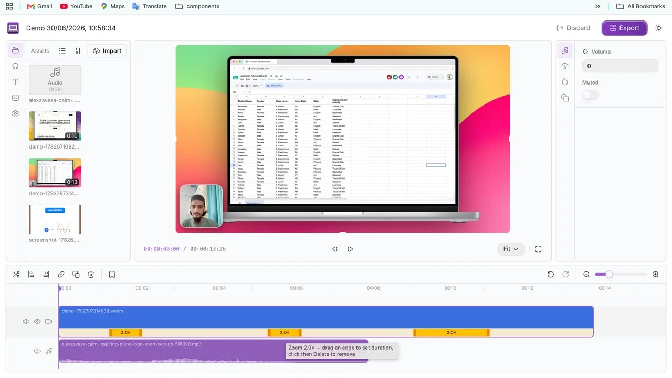This screenshot has height=378, width=672.
Task: Click the align-left trim icon in timeline toolbar
Action: pyautogui.click(x=31, y=274)
